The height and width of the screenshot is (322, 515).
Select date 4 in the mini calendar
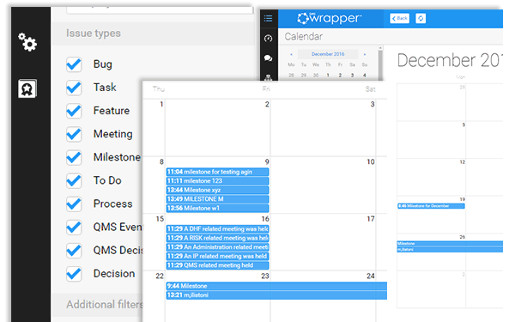coord(365,76)
